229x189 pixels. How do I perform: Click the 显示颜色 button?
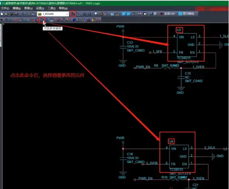tap(187, 14)
